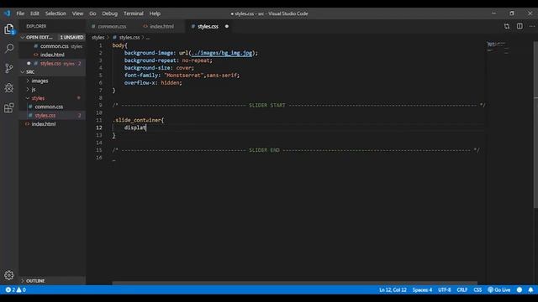Image resolution: width=538 pixels, height=302 pixels.
Task: Click the styles.css breadcrumb segment
Action: (129, 37)
